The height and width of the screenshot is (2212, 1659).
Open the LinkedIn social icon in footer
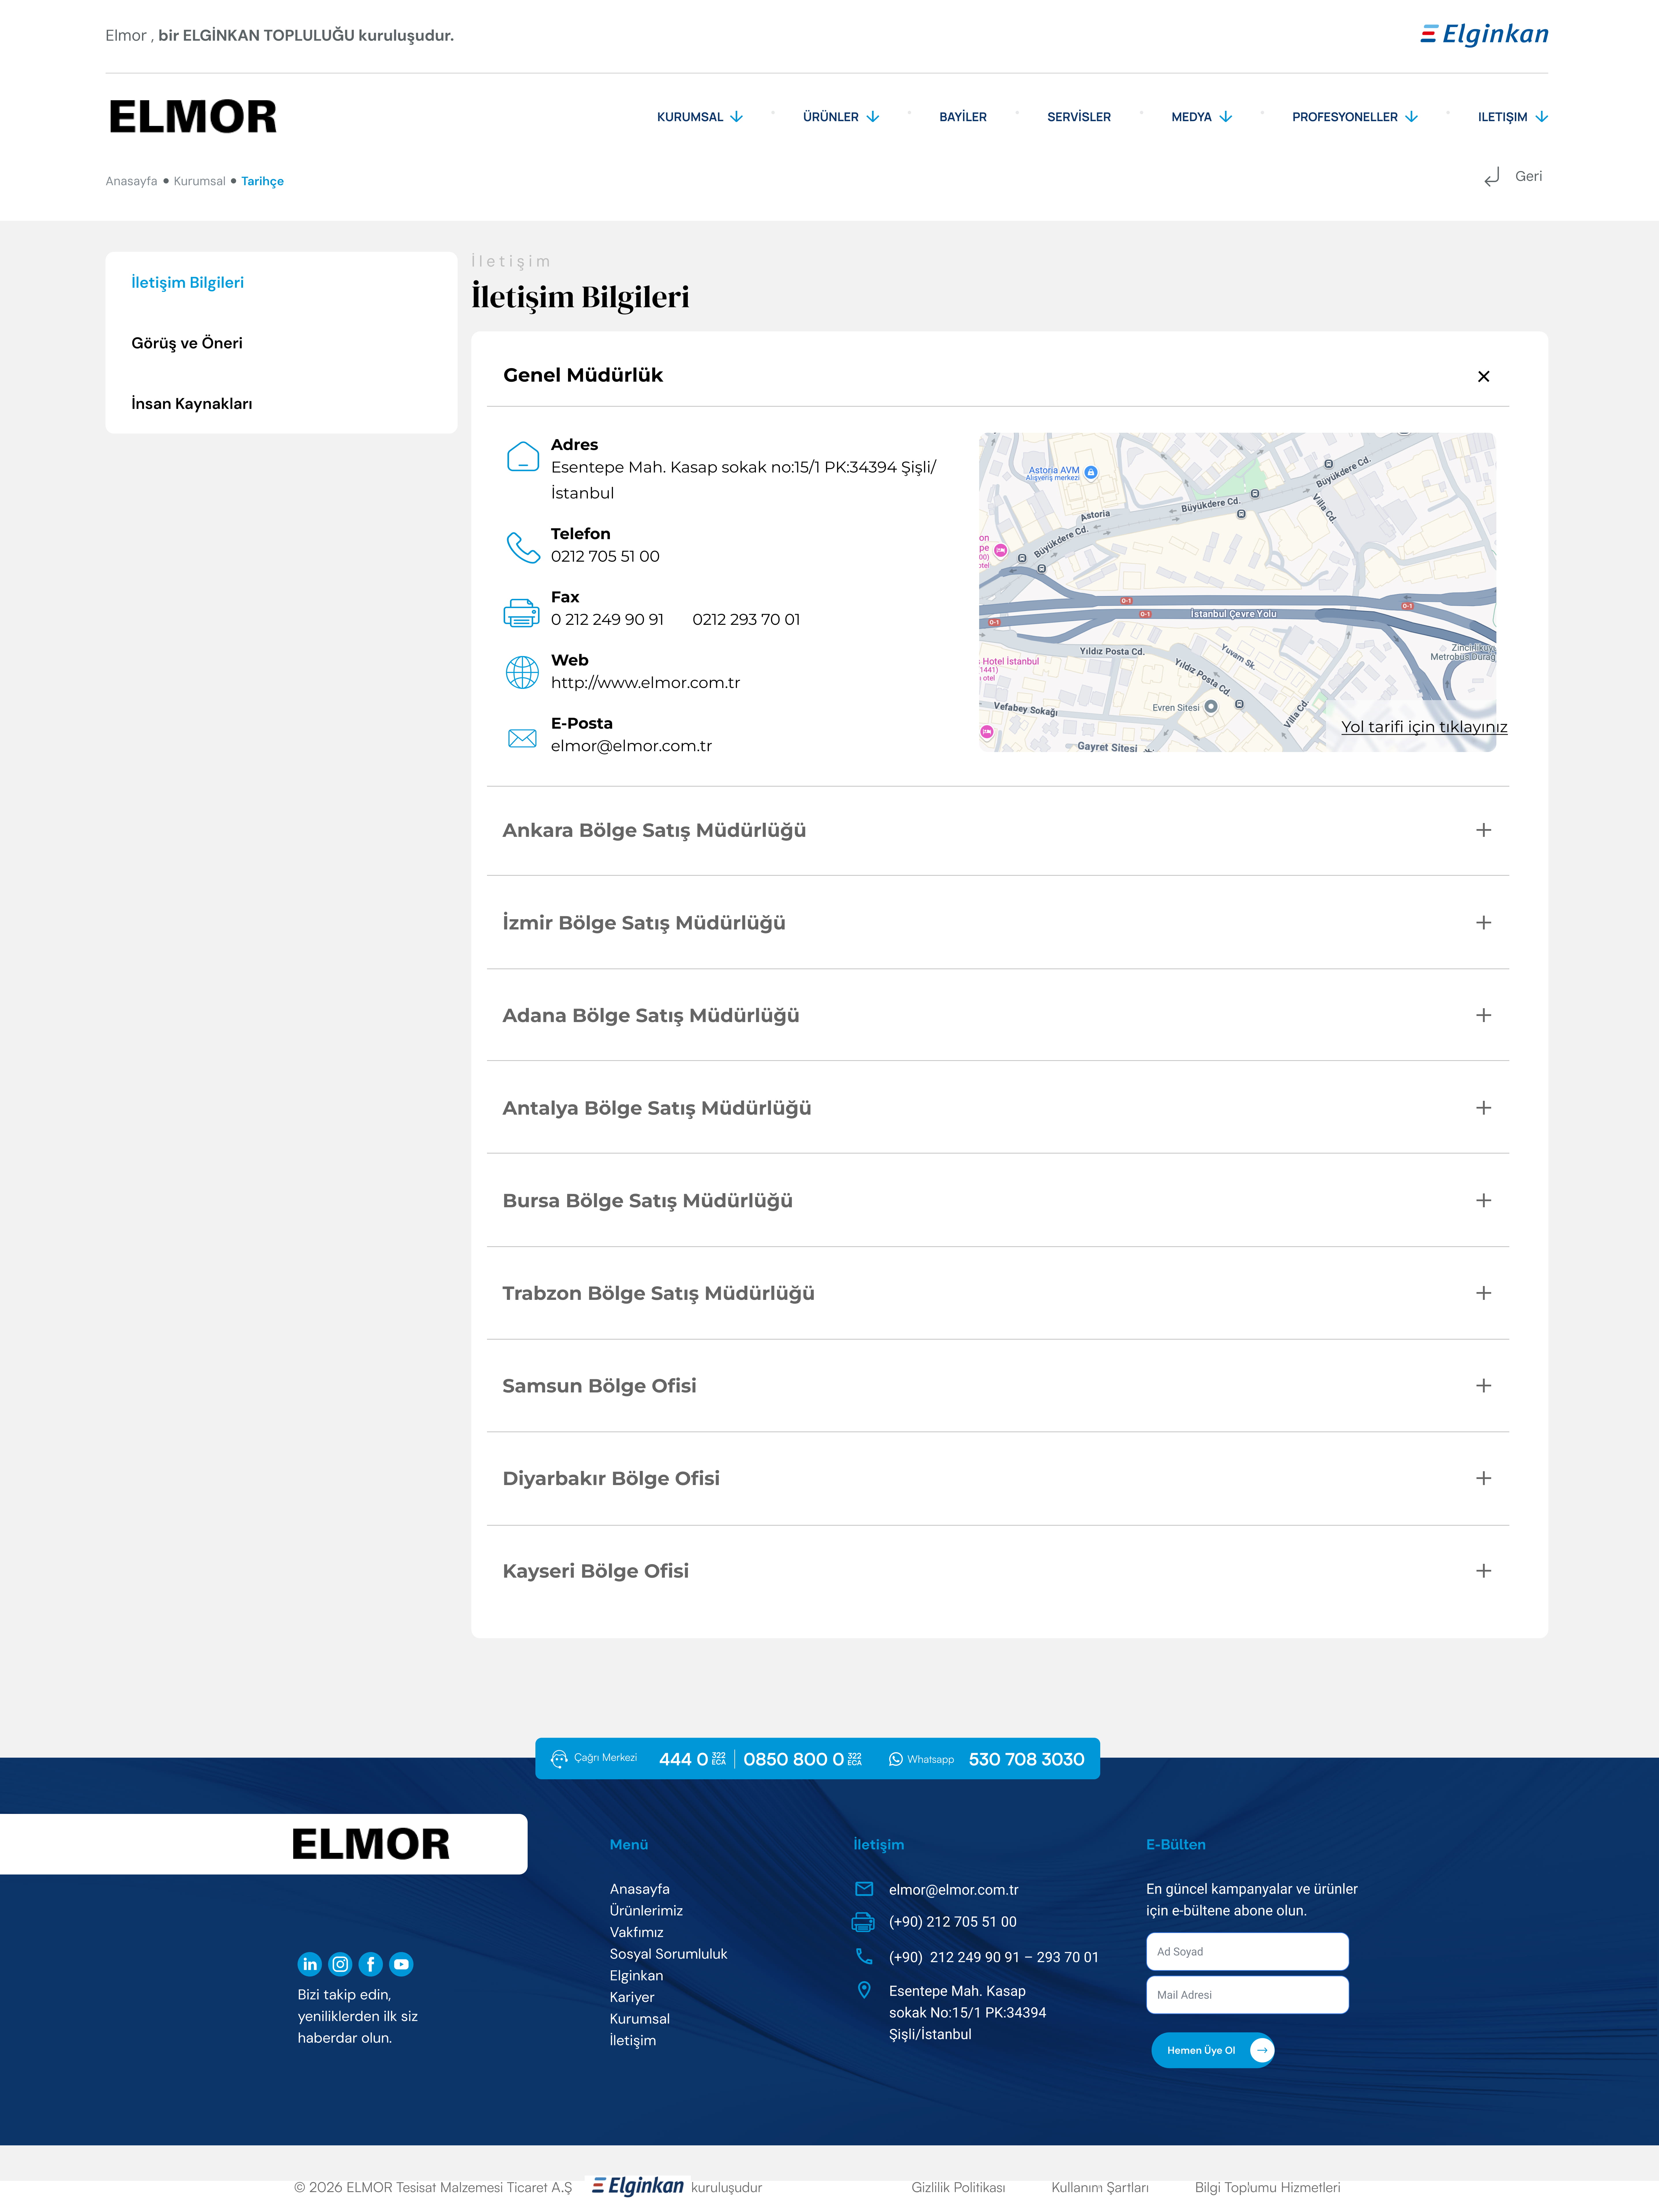tap(310, 1964)
